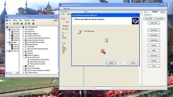Image resolution: width=173 pixels, height=97 pixels.
Task: Click USB Serial Port (COM4) plug icon
Action: (x=28, y=64)
